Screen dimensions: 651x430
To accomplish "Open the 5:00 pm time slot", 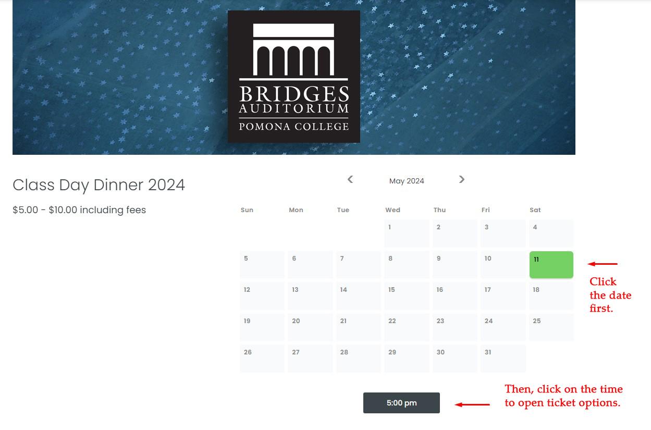I will [401, 403].
